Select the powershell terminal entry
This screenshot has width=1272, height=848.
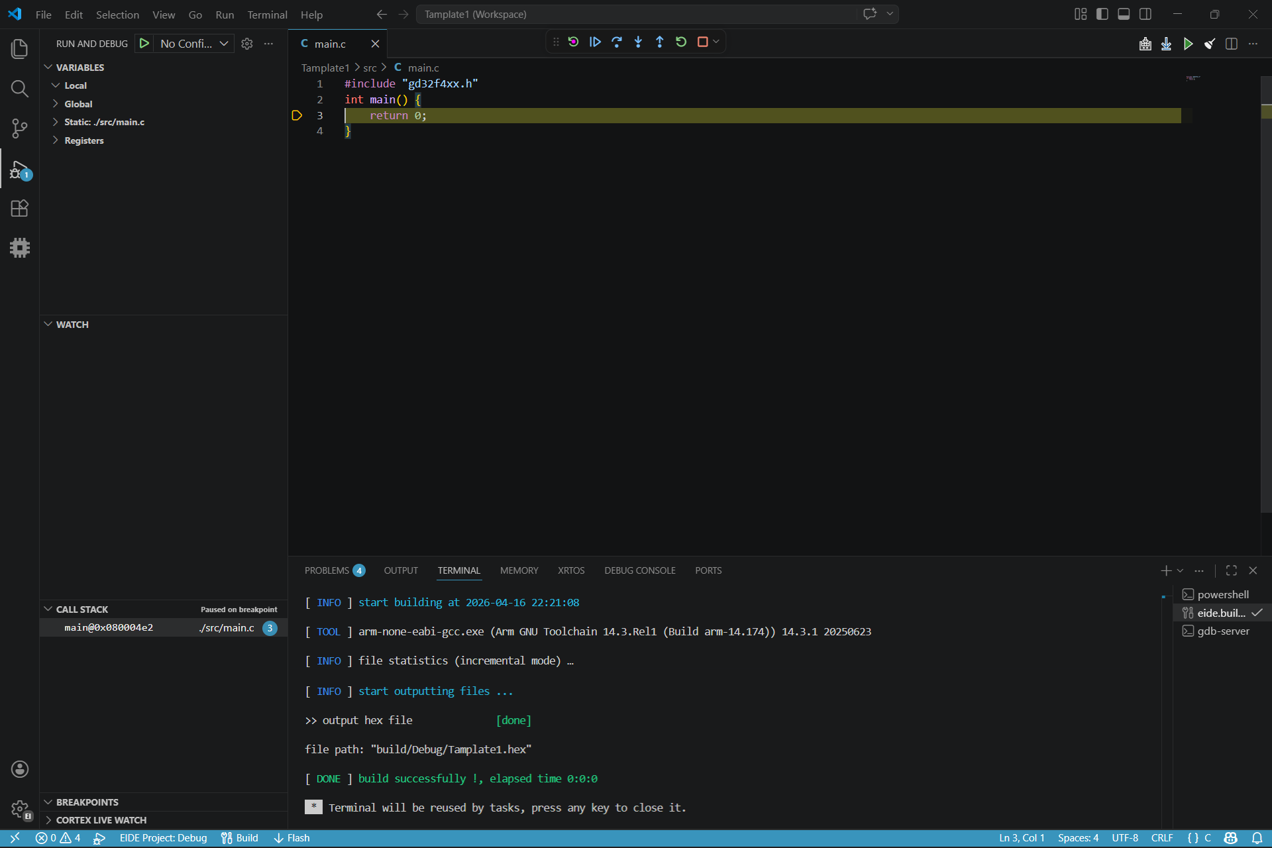click(1223, 595)
